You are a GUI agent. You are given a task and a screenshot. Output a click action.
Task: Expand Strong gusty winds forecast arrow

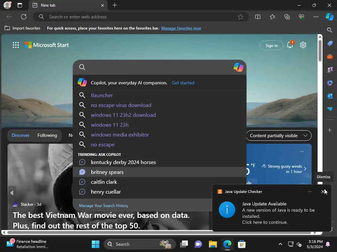(x=305, y=169)
